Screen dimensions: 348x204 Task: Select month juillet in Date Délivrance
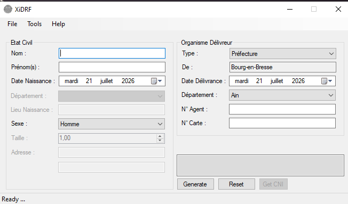point(277,81)
